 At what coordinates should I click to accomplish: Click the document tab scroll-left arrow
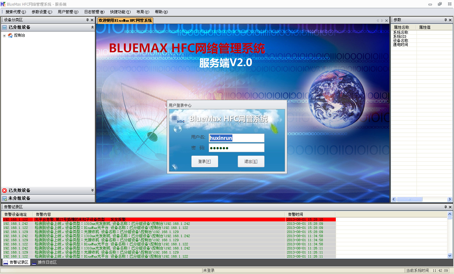tap(377, 21)
